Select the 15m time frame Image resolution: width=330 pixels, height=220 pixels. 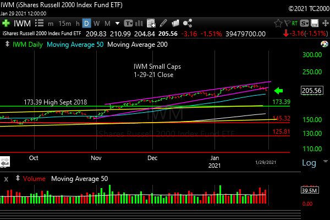(x=64, y=24)
